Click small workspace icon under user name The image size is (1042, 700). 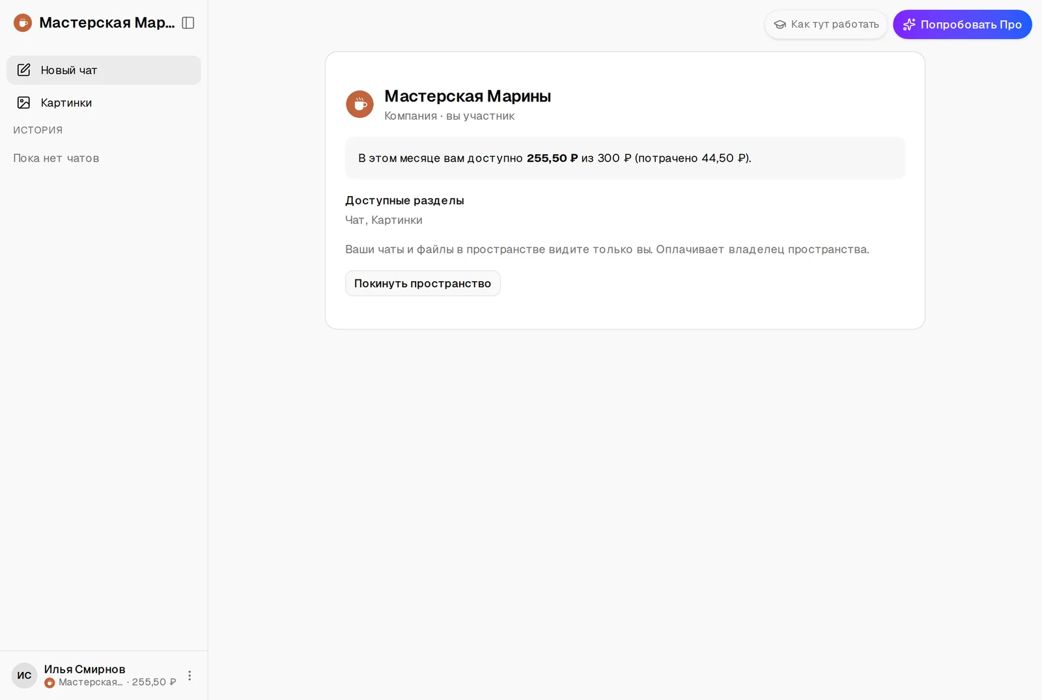(x=49, y=682)
